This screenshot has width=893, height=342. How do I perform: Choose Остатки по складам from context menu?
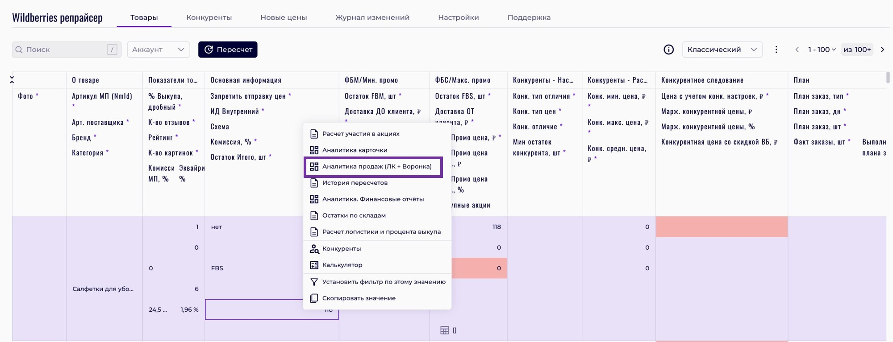point(354,215)
